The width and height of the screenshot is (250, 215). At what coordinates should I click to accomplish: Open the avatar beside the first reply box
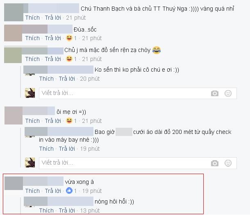pyautogui.click(x=30, y=93)
